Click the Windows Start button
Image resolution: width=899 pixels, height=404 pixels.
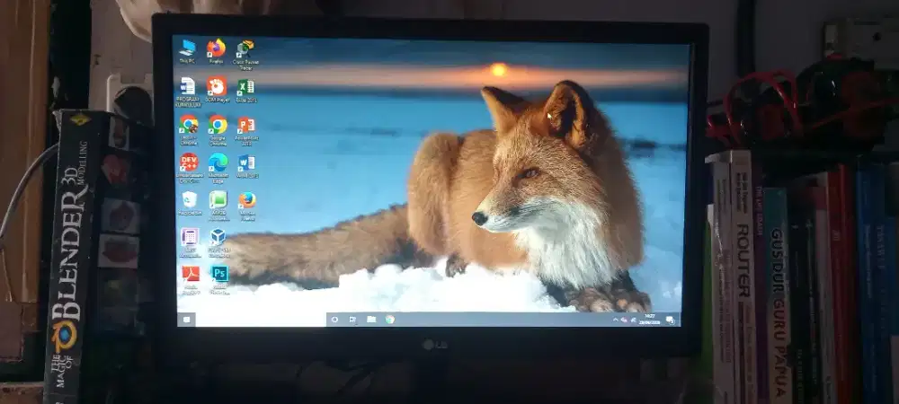tap(187, 319)
